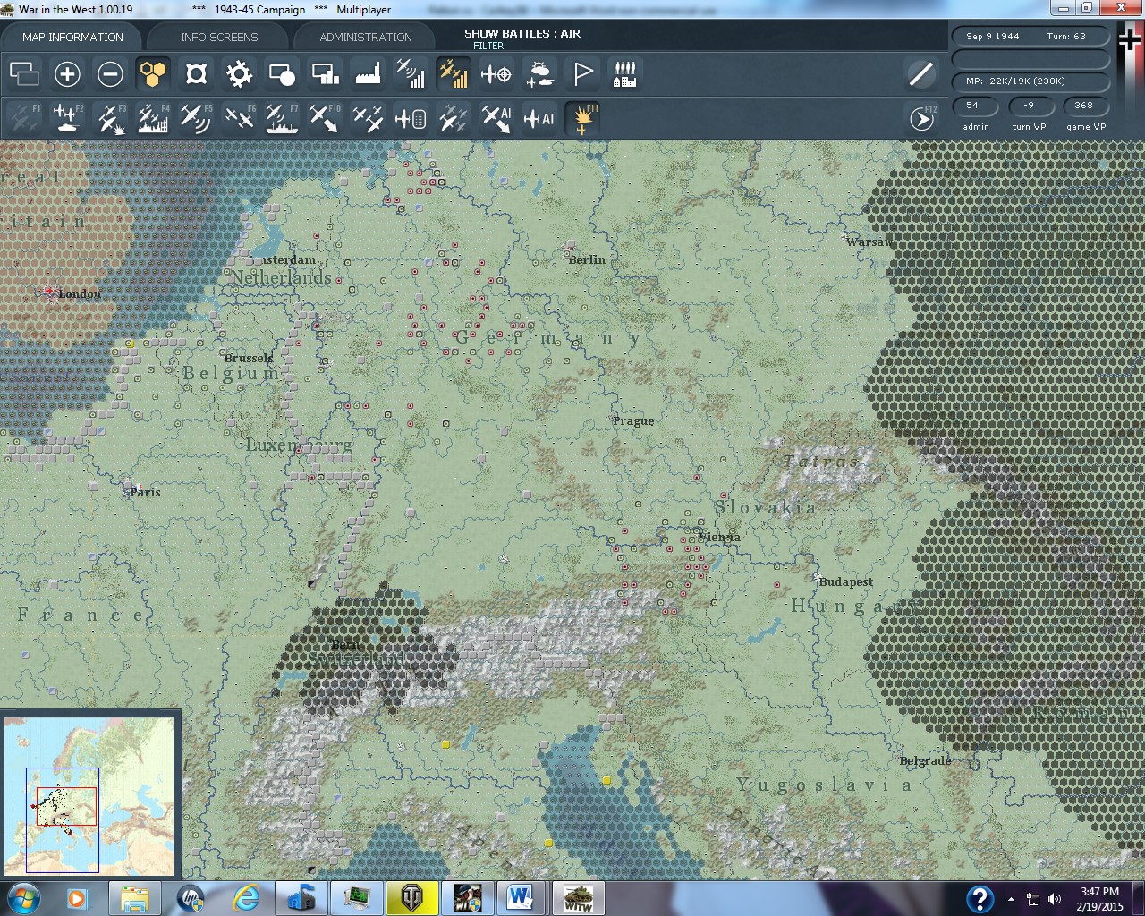Open the Windows Start button

click(x=21, y=898)
